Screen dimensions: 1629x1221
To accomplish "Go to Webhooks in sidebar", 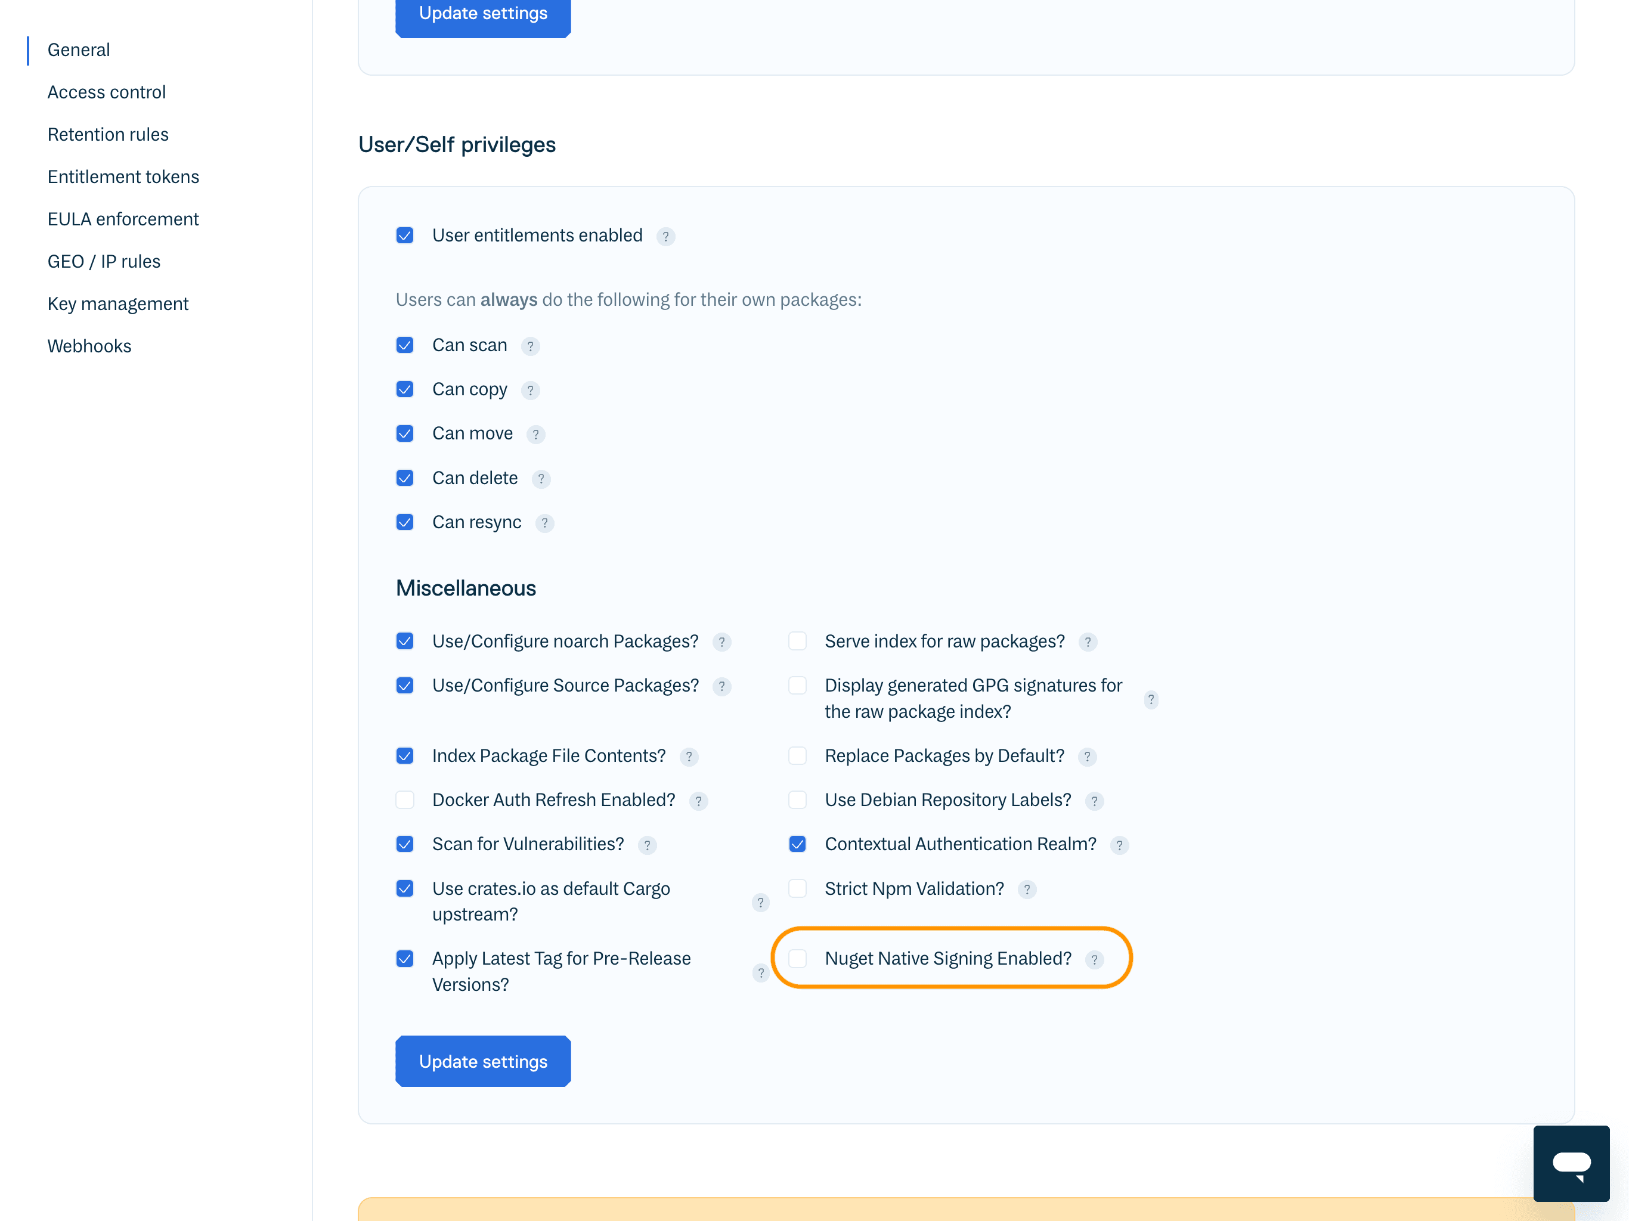I will coord(89,346).
